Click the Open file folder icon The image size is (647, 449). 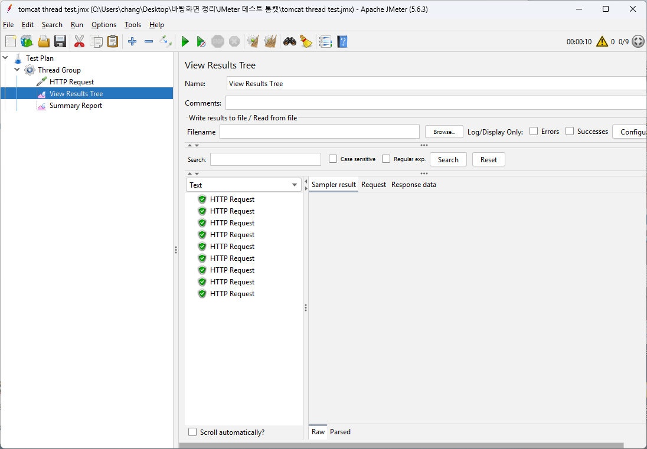click(44, 41)
